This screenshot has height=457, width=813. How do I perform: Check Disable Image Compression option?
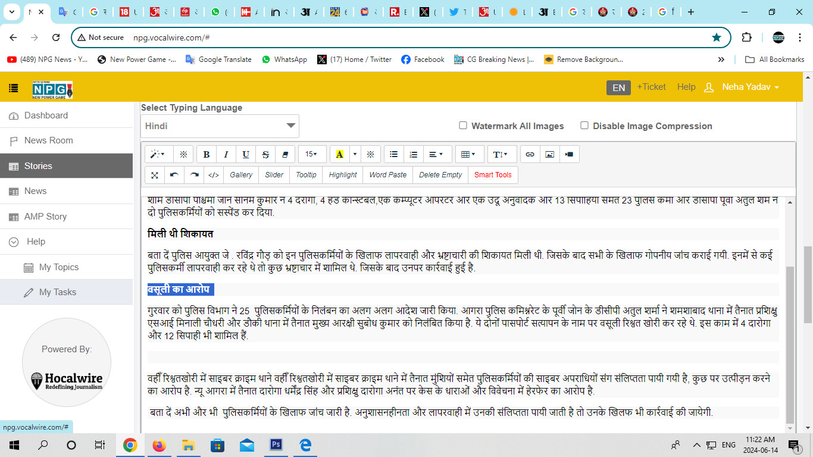click(x=584, y=126)
